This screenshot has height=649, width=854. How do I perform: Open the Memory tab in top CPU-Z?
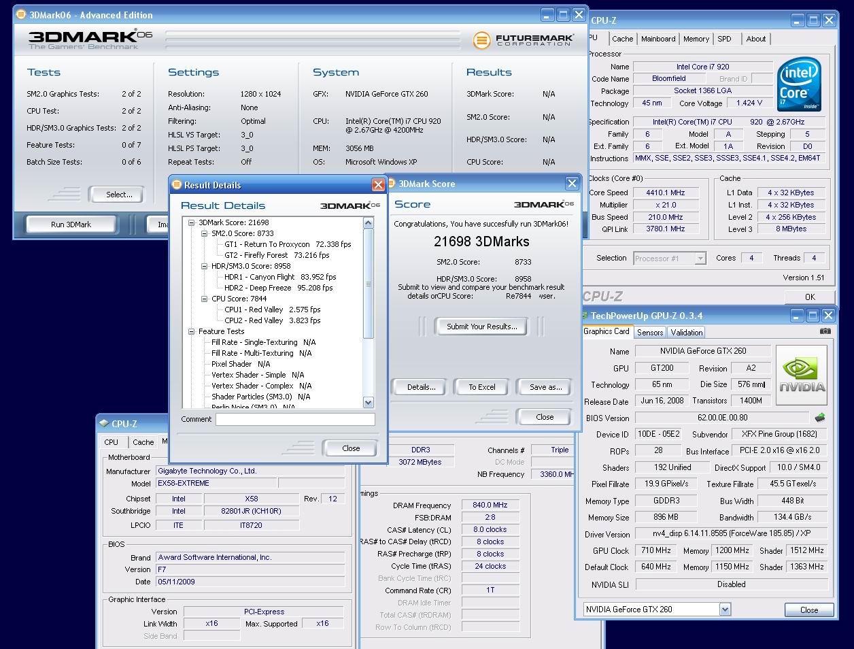pos(696,39)
